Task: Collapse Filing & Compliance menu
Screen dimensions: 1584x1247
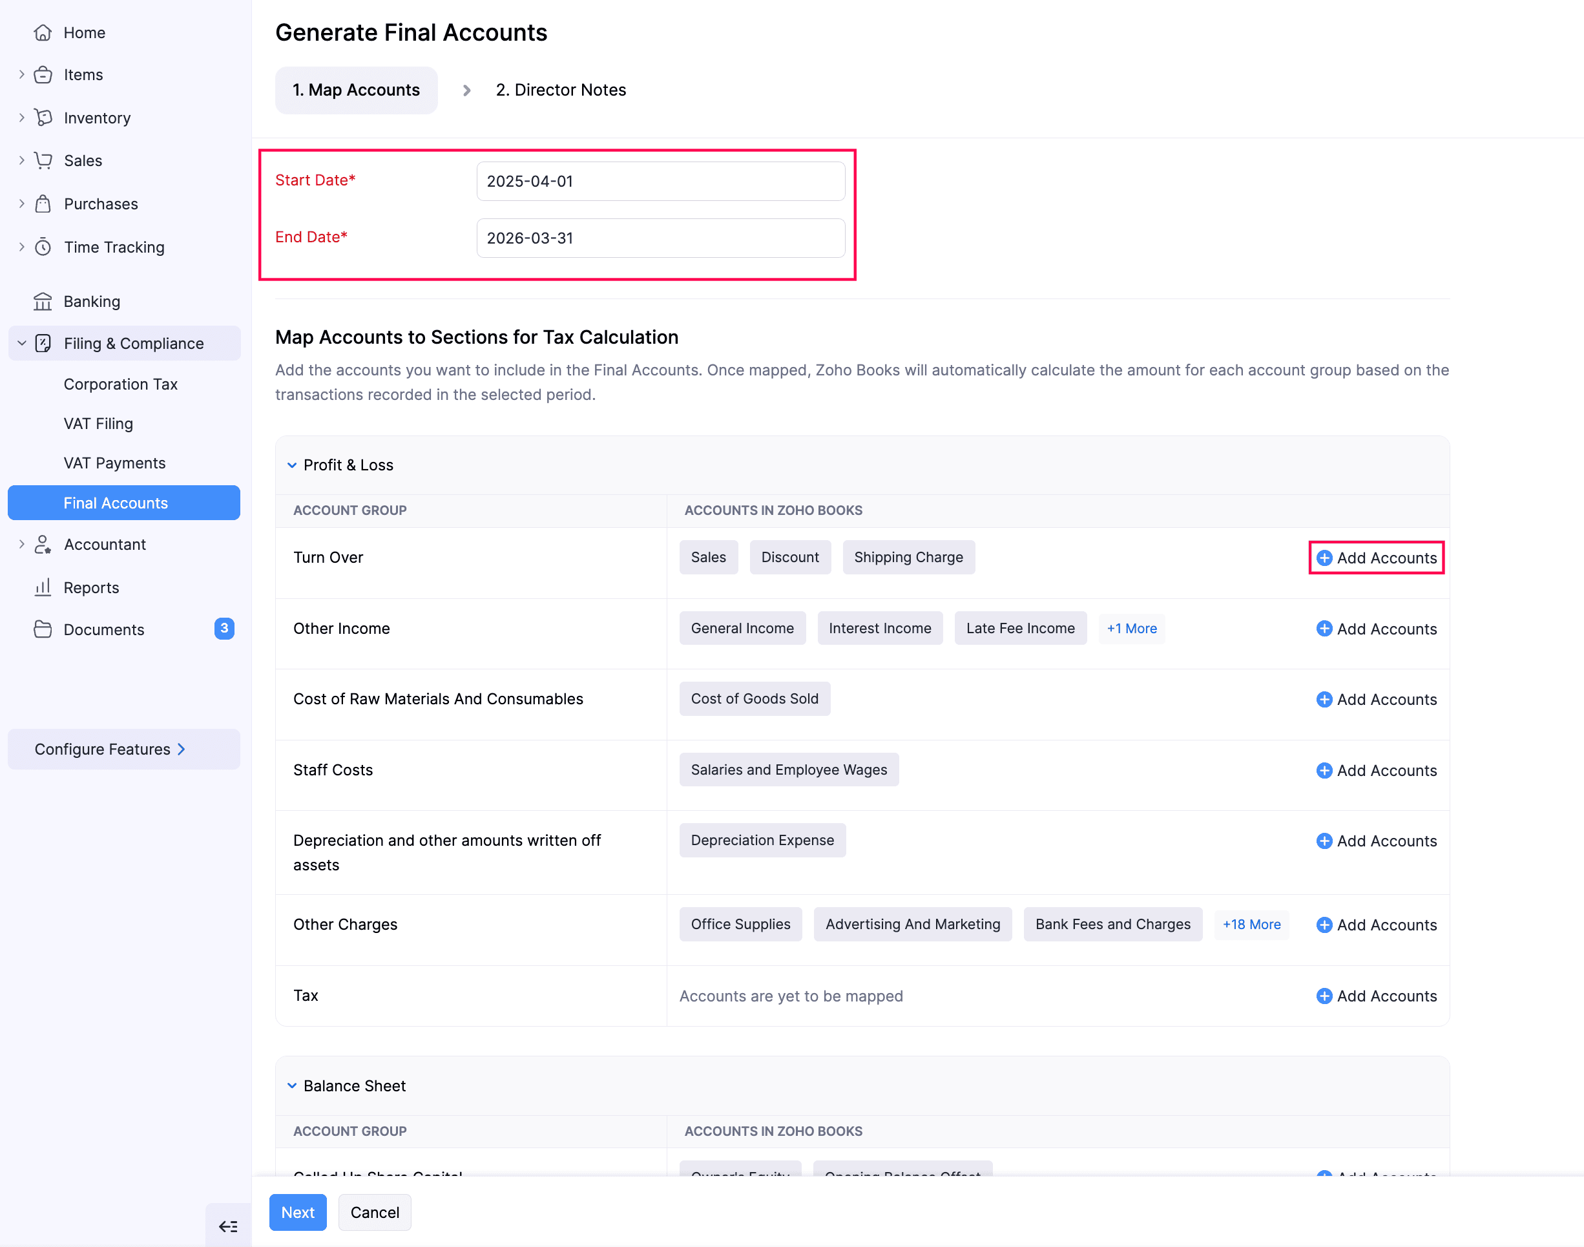Action: pos(21,343)
